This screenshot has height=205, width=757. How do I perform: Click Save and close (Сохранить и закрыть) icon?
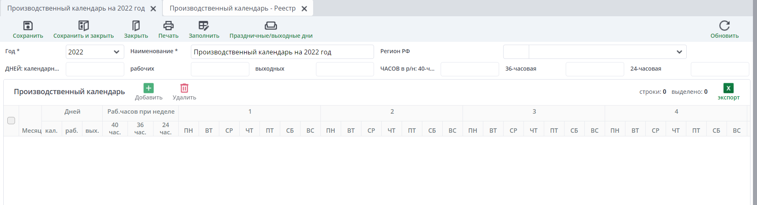point(83,26)
